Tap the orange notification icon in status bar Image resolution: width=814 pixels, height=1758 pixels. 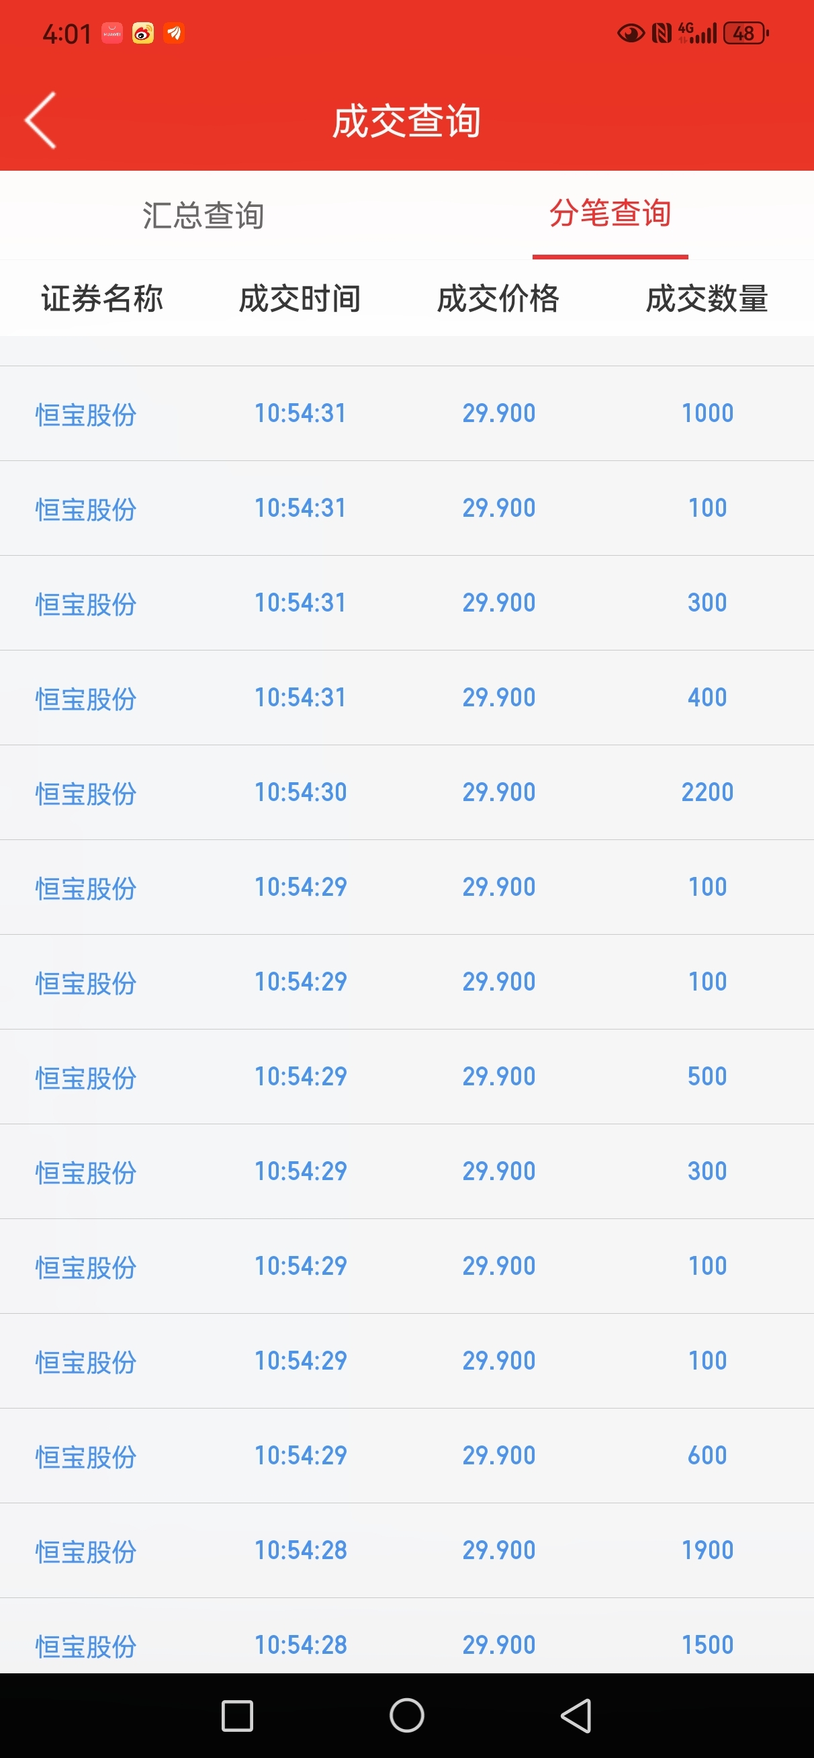pos(174,33)
